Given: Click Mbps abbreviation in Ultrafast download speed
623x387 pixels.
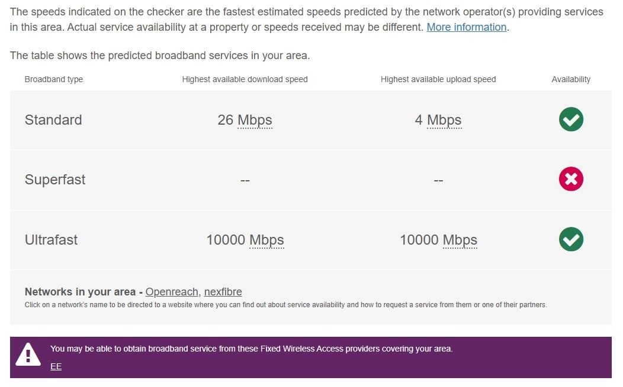Looking at the screenshot, I should [x=266, y=240].
